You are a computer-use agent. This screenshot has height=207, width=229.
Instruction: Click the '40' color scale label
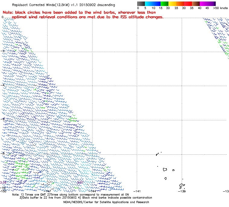pyautogui.click(x=199, y=8)
